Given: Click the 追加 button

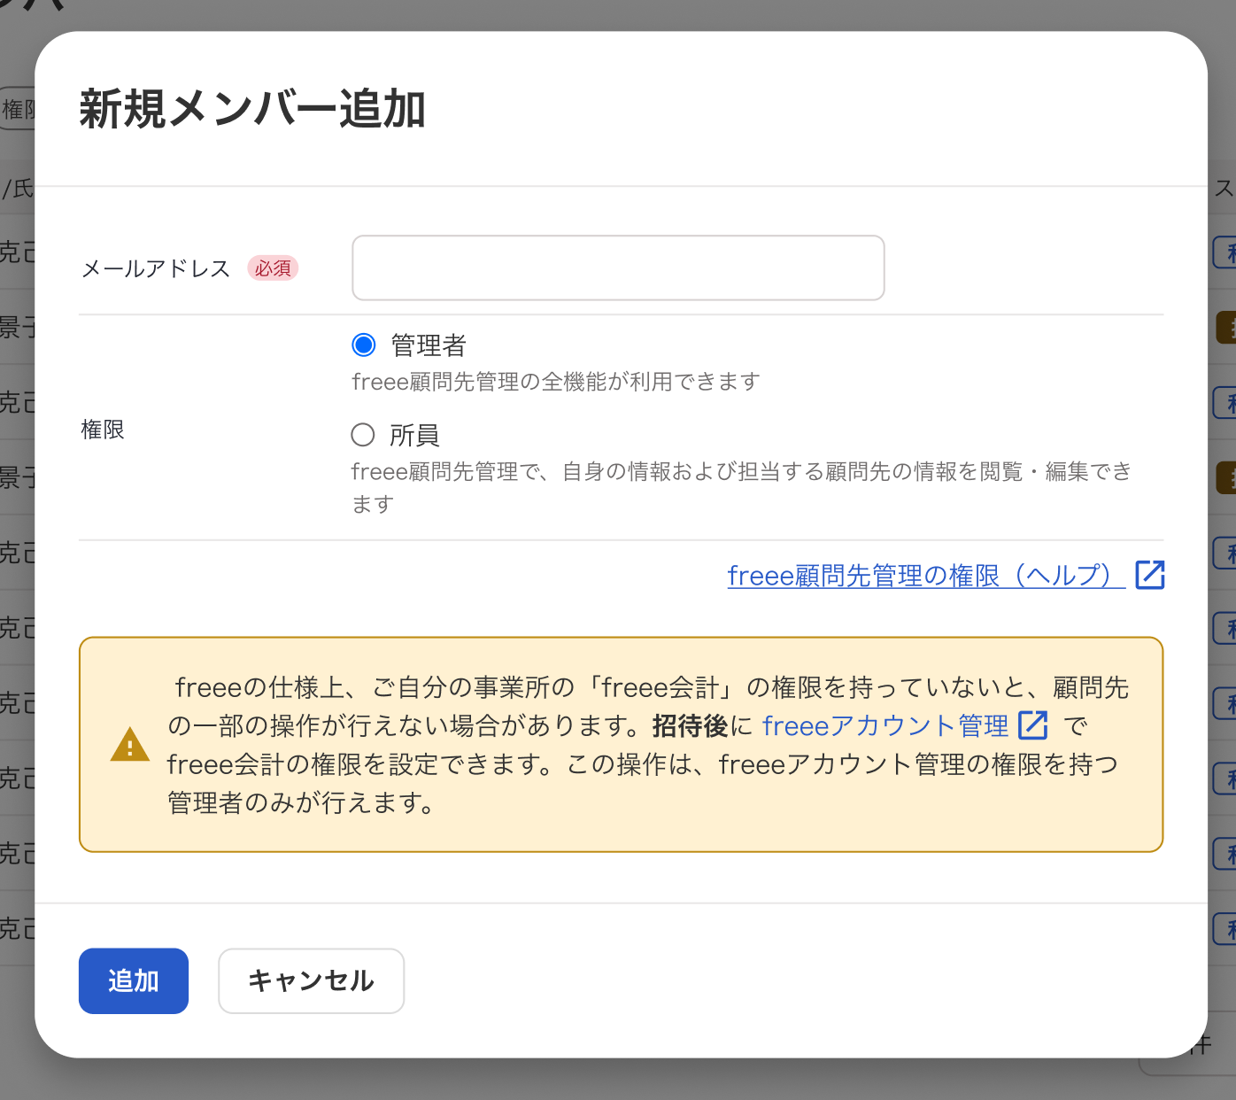Looking at the screenshot, I should point(134,981).
